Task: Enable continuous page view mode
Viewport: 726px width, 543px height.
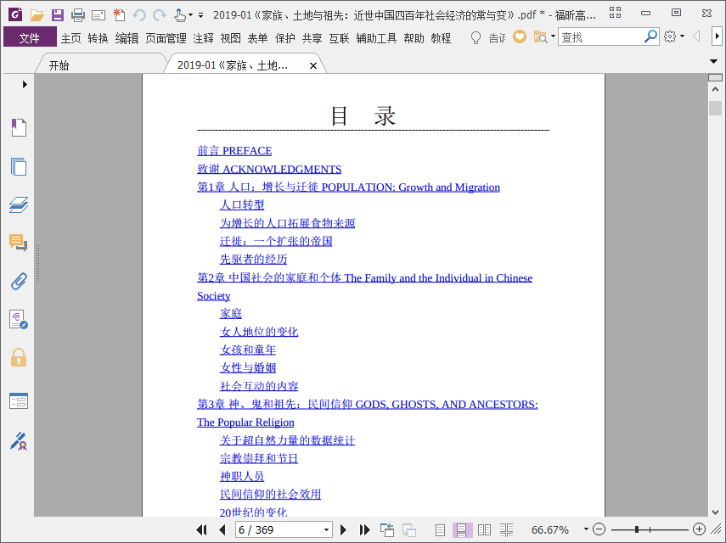Action: point(462,529)
